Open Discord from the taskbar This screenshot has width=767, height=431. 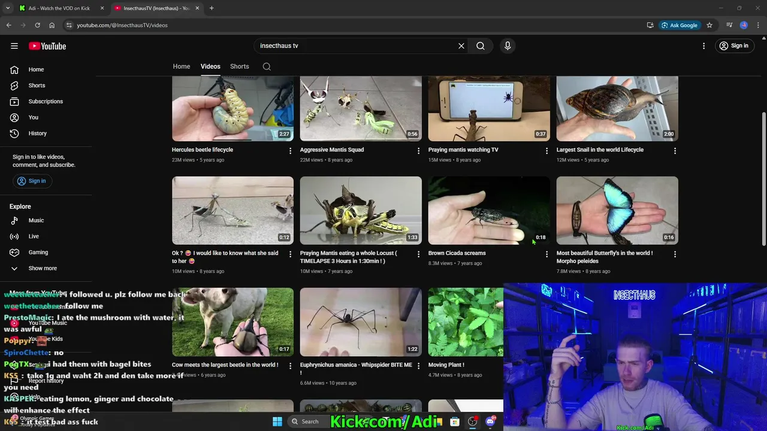point(490,421)
